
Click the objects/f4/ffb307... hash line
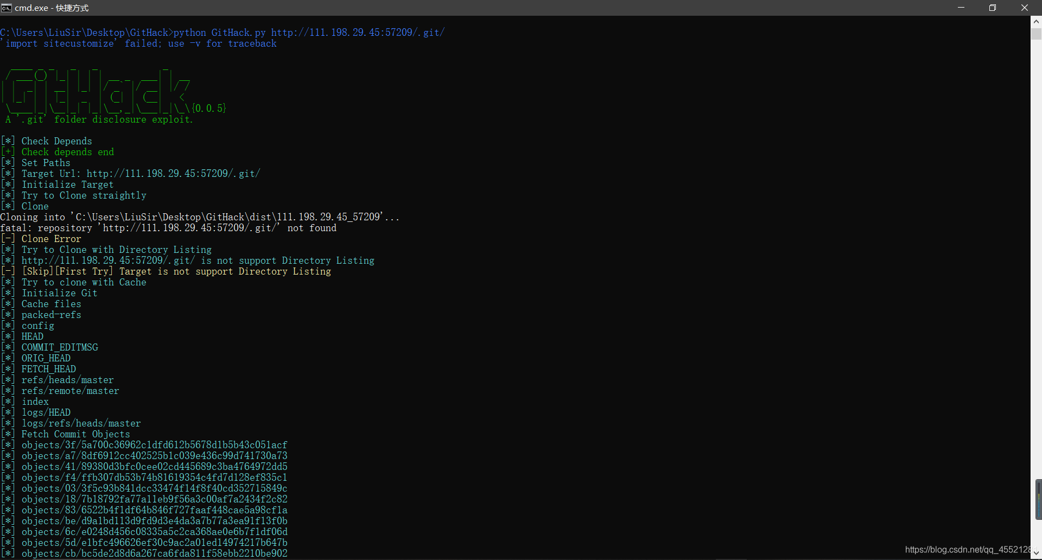pyautogui.click(x=144, y=478)
